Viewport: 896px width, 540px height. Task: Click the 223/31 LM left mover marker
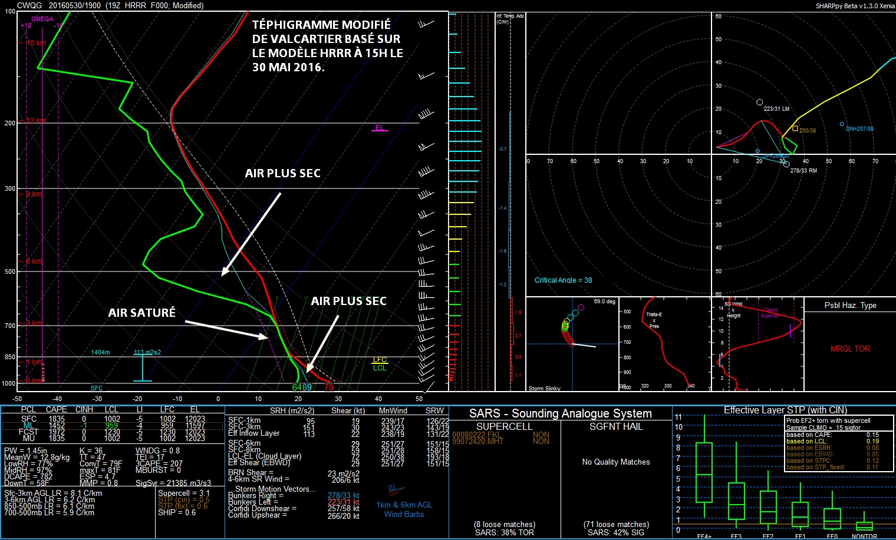(x=760, y=102)
